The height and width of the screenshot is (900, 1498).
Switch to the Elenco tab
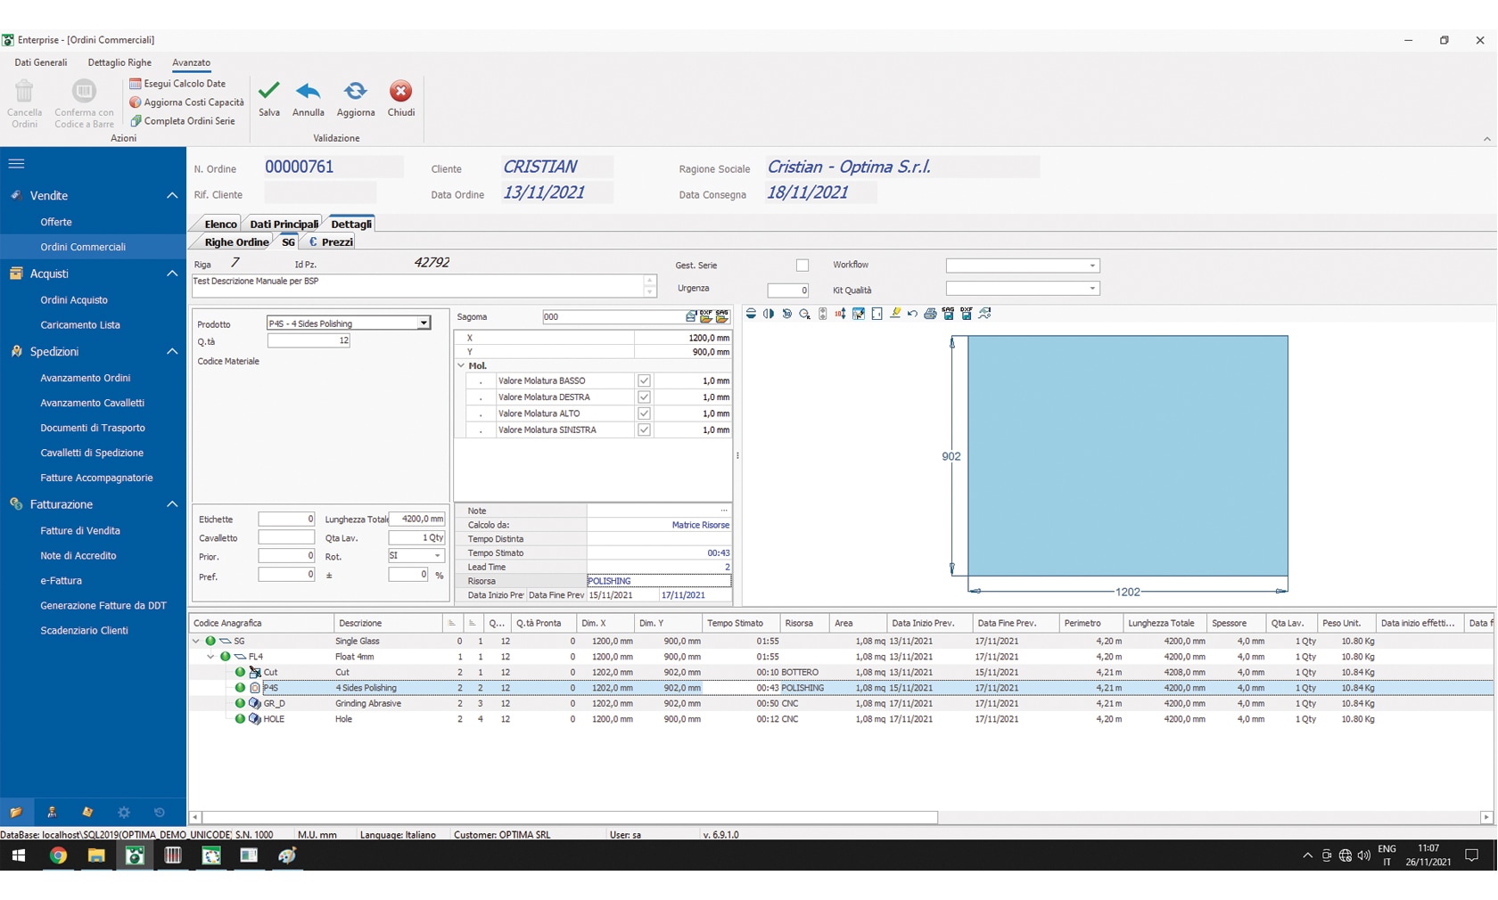coord(220,224)
